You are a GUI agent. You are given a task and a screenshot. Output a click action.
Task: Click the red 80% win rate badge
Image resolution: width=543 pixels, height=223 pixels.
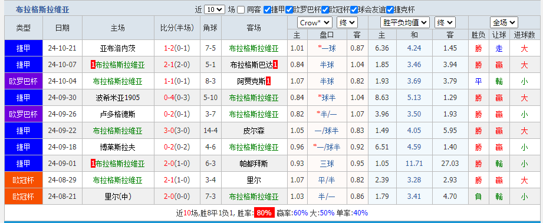click(264, 212)
